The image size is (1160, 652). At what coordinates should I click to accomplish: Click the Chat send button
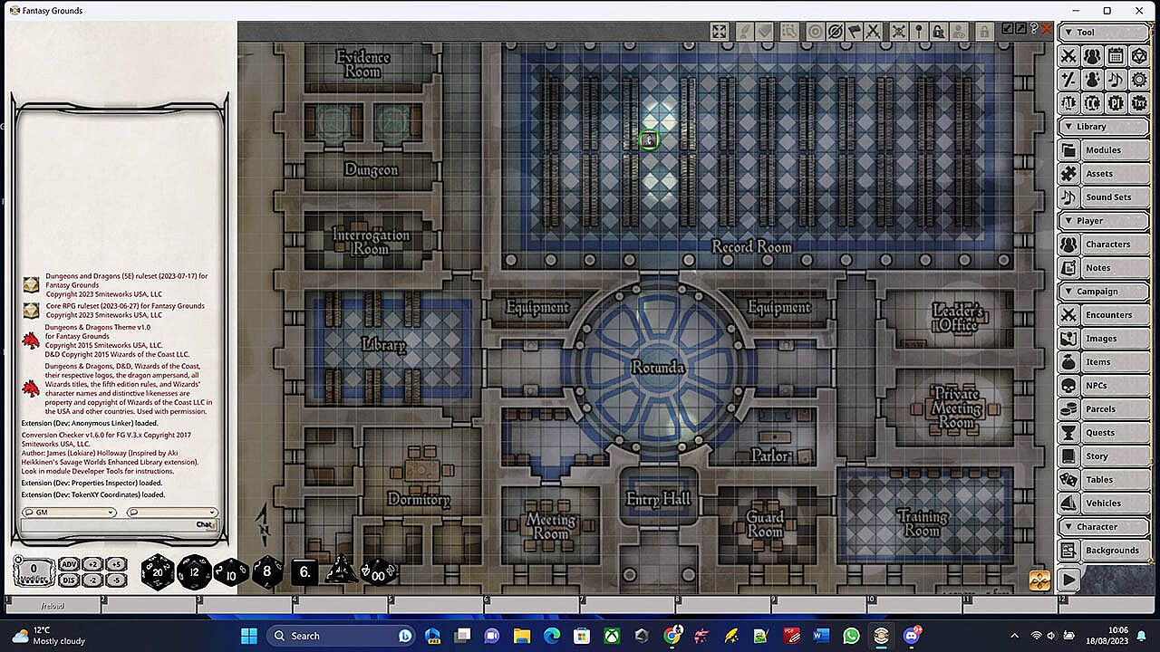point(205,524)
